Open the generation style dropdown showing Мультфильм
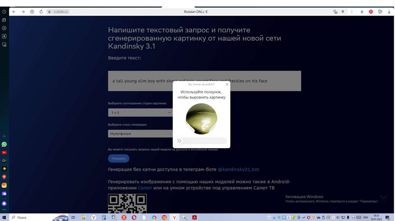This screenshot has width=395, height=221. click(140, 134)
